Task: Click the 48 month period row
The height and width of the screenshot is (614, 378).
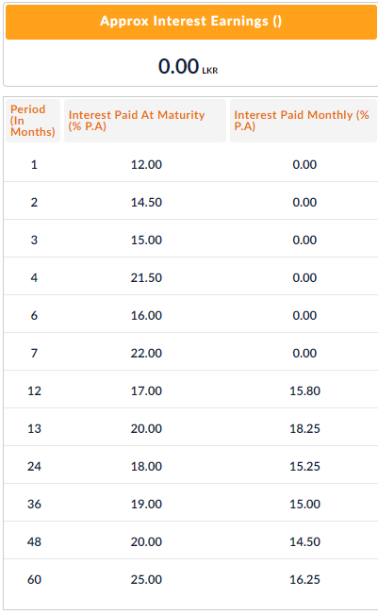Action: tap(190, 541)
